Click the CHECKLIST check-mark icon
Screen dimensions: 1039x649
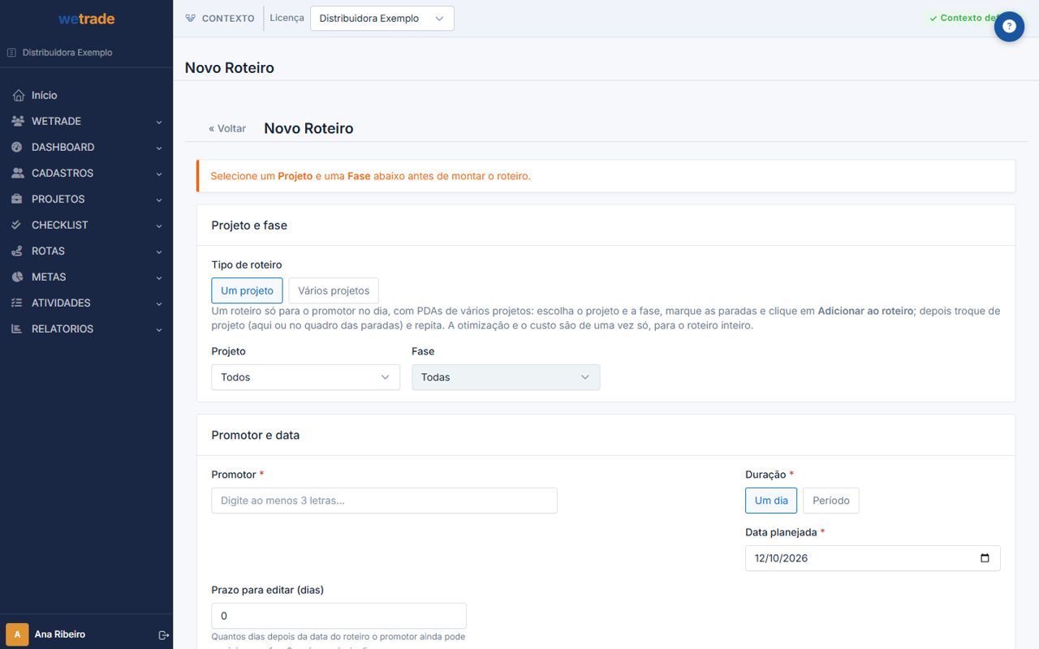coord(18,226)
